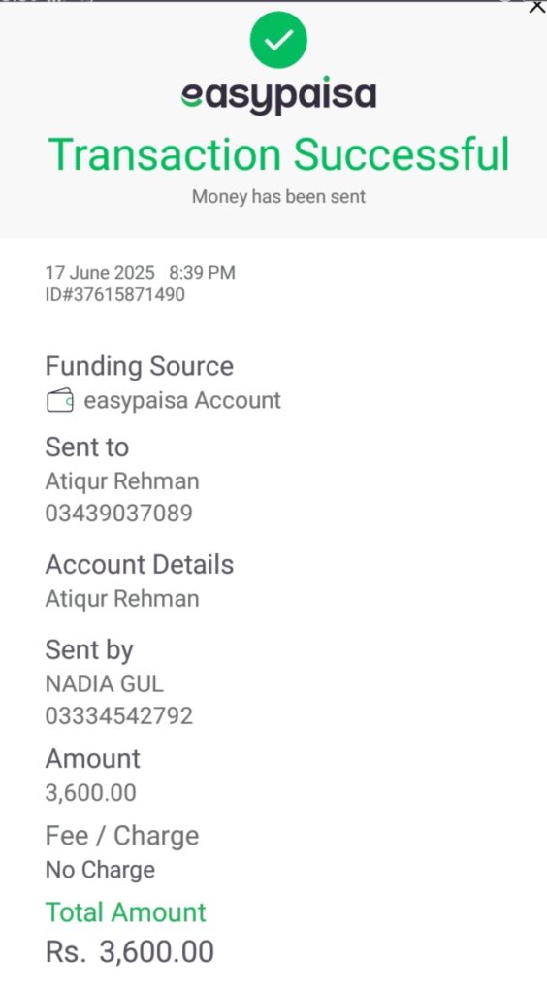The height and width of the screenshot is (994, 547).
Task: Tap the No Charge fee text
Action: [100, 871]
